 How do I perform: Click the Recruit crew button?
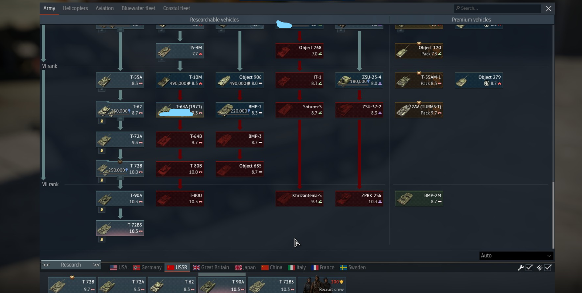tap(322, 285)
